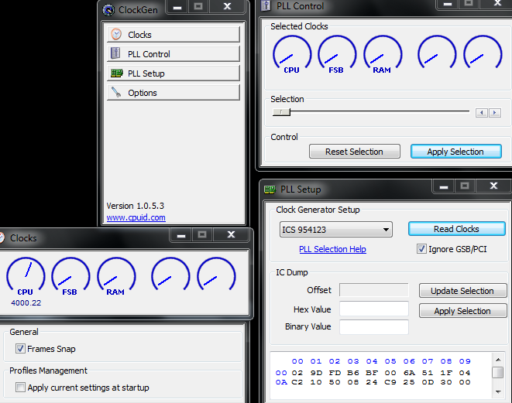Click the Selection slider thumb in PLL Control
The width and height of the screenshot is (512, 403).
click(x=281, y=112)
